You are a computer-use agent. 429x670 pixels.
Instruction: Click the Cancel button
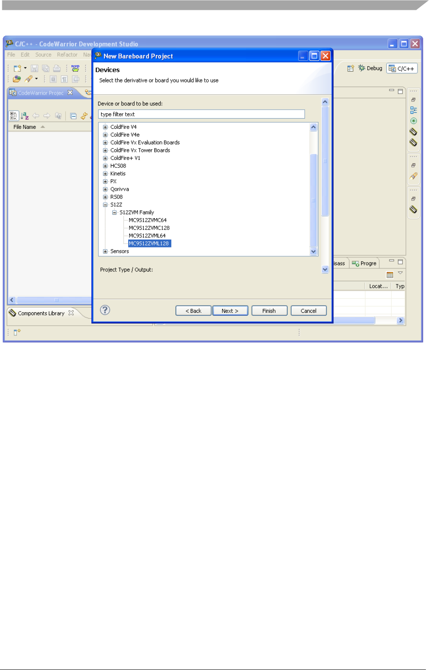309,311
